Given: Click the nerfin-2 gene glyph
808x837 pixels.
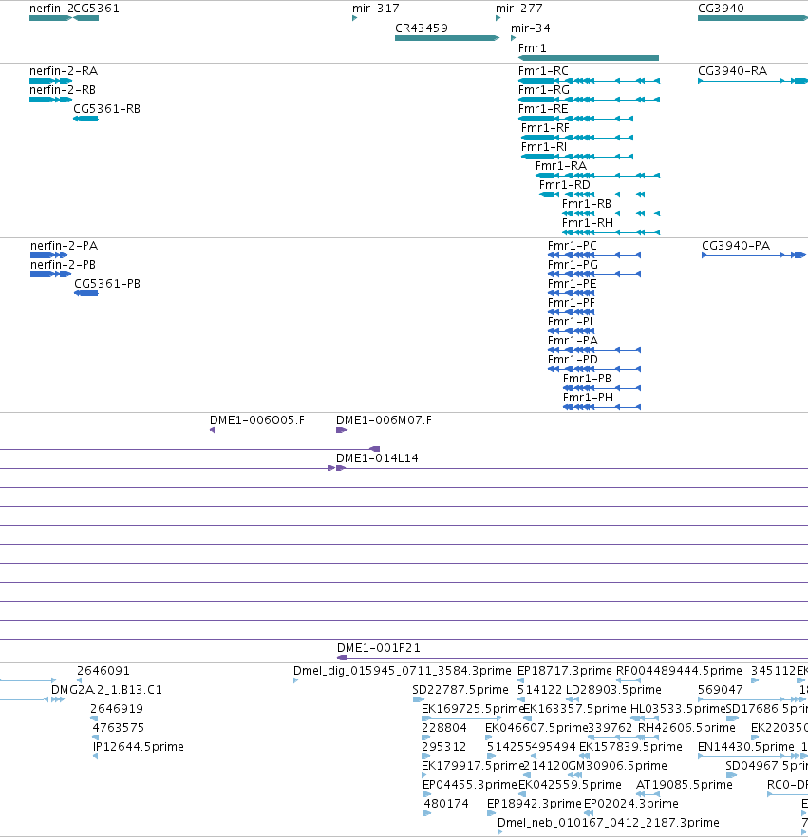Looking at the screenshot, I should coord(50,18).
